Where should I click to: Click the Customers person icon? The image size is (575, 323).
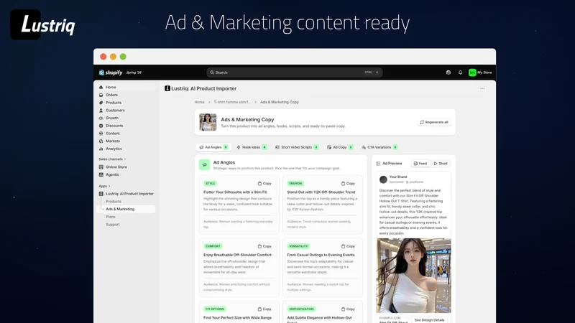pos(101,111)
